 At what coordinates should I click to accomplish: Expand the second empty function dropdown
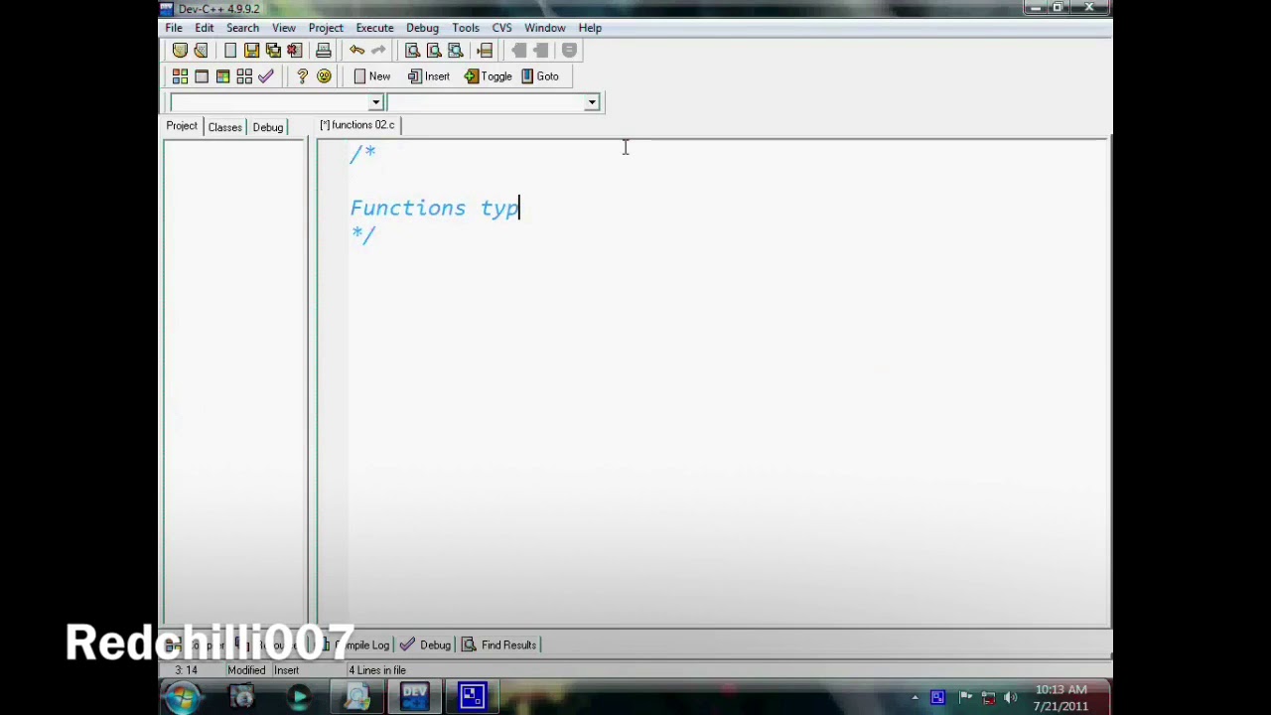click(x=592, y=102)
